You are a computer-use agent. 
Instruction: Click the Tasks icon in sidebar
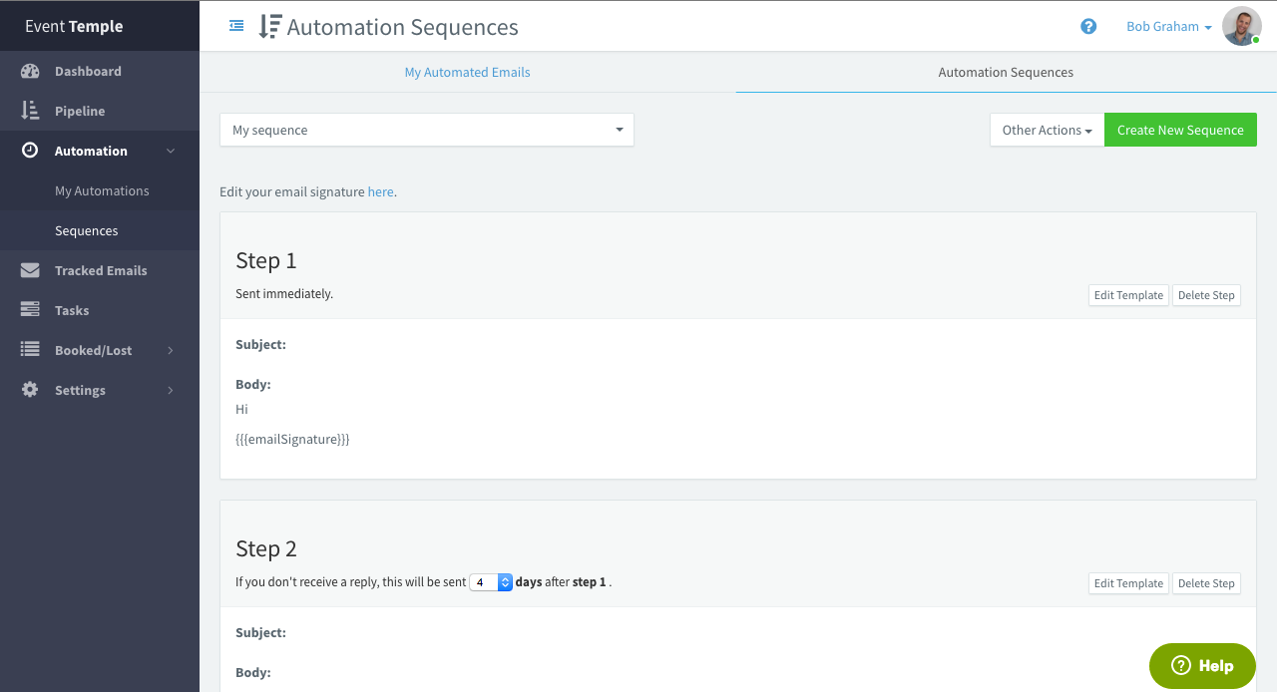coord(30,310)
